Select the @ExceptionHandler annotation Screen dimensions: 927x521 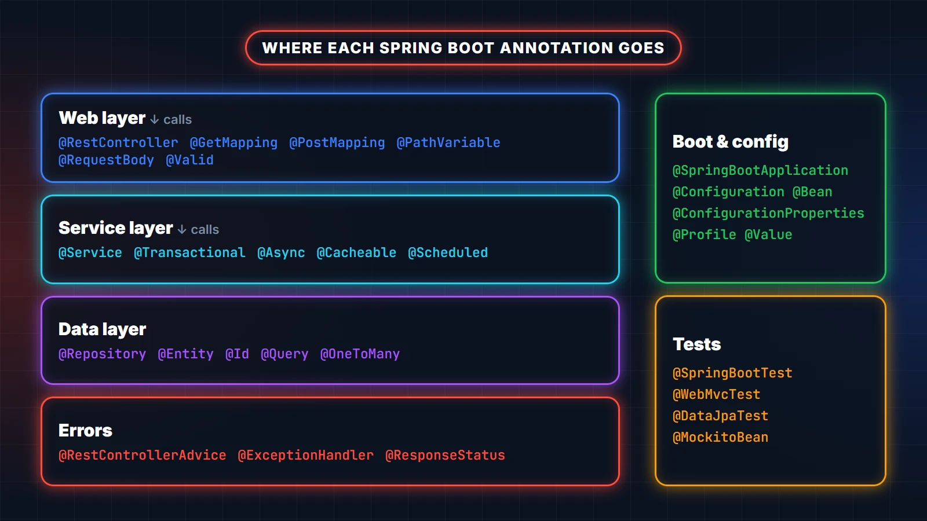tap(305, 455)
